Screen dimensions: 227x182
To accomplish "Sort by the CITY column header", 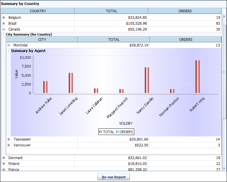I will 42,39.
